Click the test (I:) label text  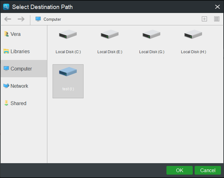tap(68, 89)
